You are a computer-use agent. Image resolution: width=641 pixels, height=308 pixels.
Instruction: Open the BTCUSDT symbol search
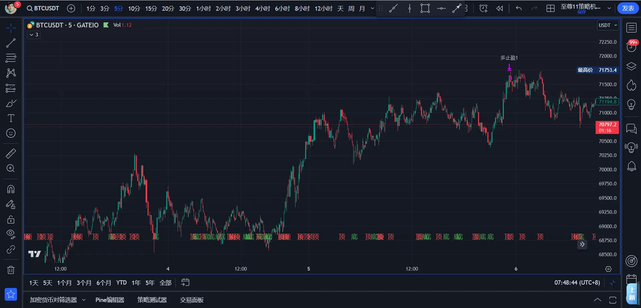click(43, 8)
